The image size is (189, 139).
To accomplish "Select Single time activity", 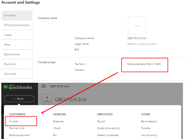I will (x=108, y=128).
